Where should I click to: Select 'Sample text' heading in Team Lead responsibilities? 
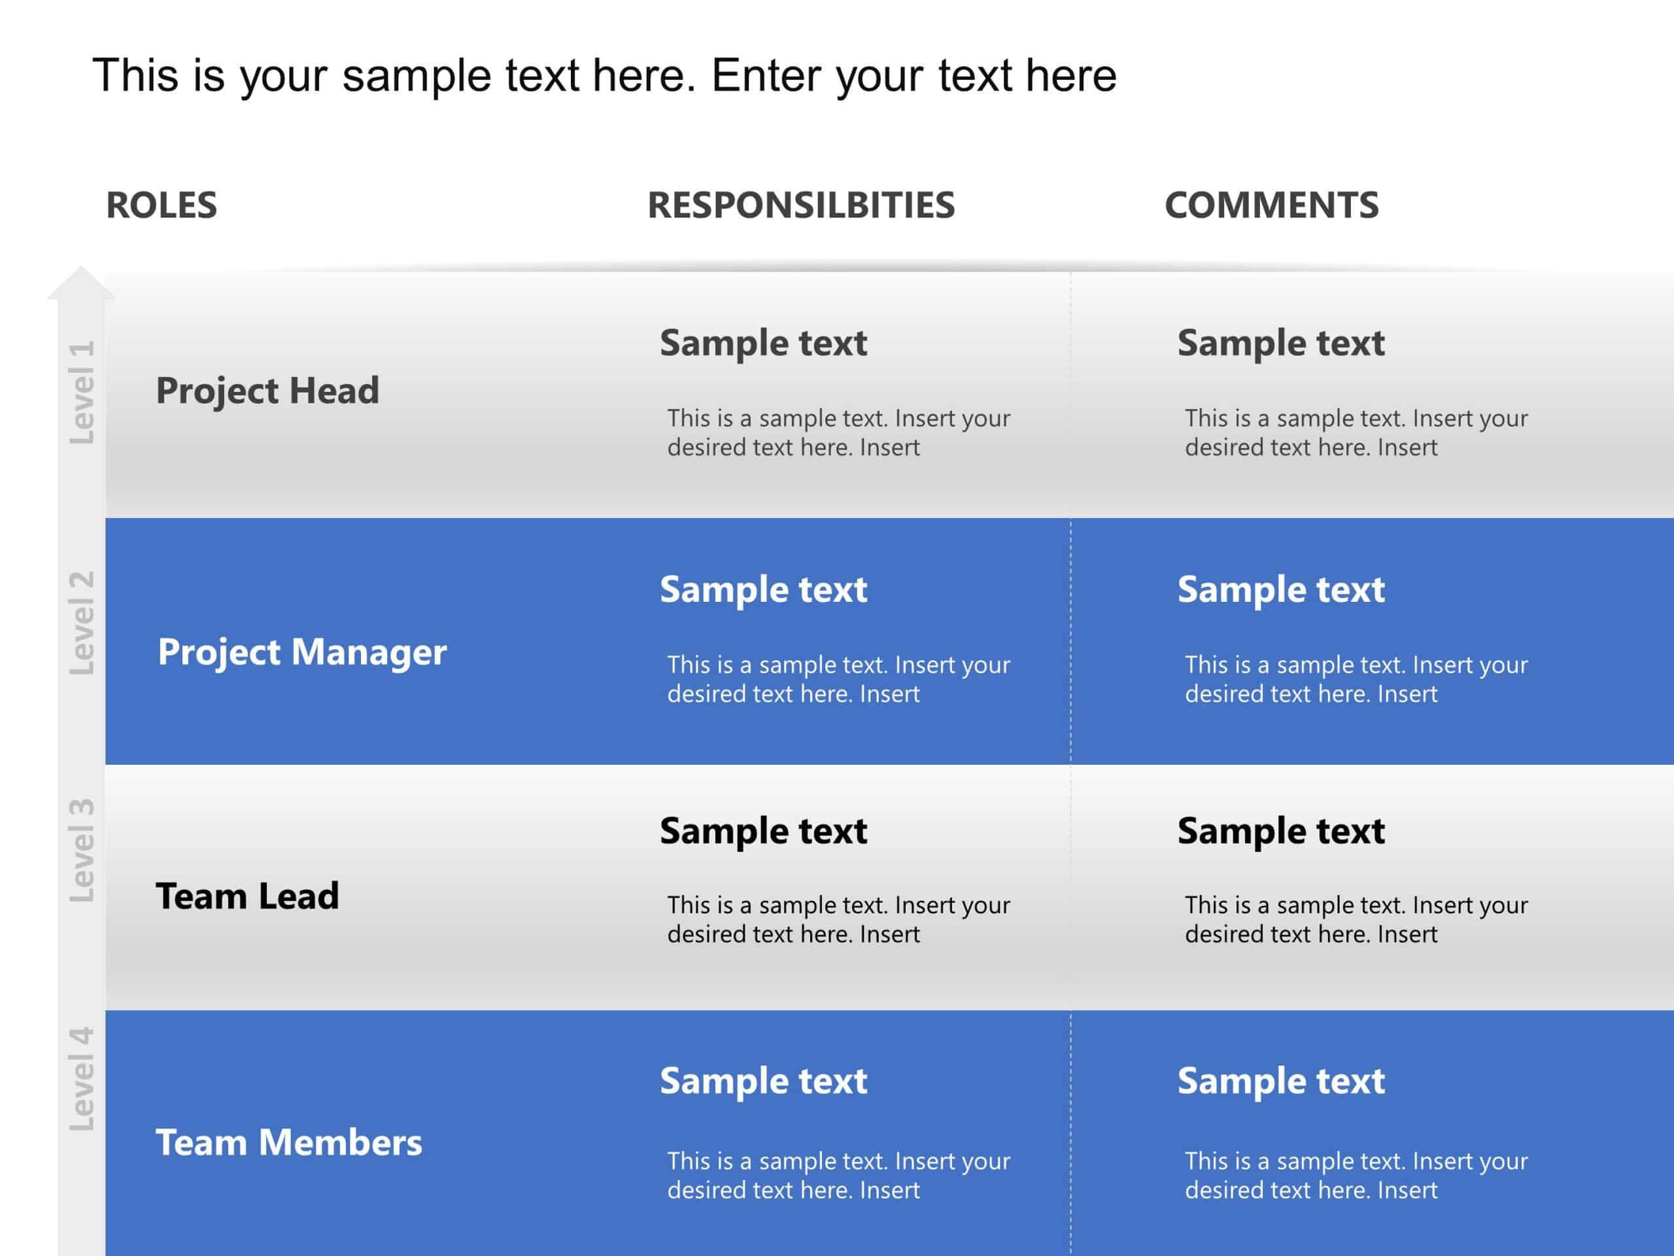[763, 831]
